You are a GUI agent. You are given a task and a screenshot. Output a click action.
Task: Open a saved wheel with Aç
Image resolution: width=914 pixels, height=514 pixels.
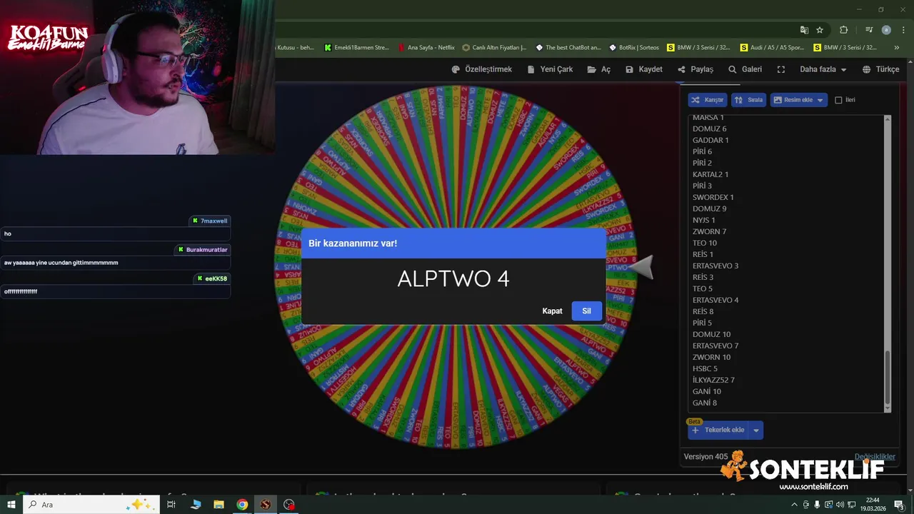coord(599,69)
